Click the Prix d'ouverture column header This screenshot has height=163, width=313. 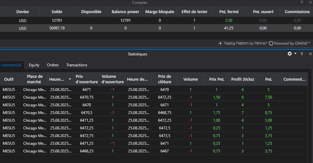86,79
